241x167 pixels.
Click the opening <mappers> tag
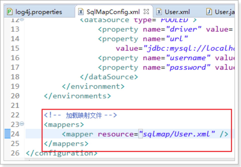[x=64, y=125]
